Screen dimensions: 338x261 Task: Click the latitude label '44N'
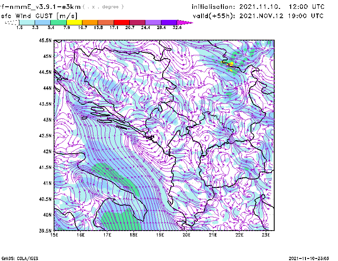tap(47, 88)
